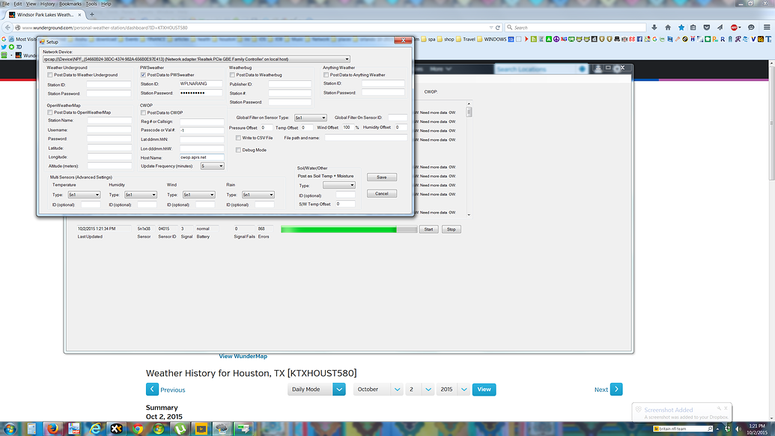Open the Pocket toolbar icon

click(707, 28)
